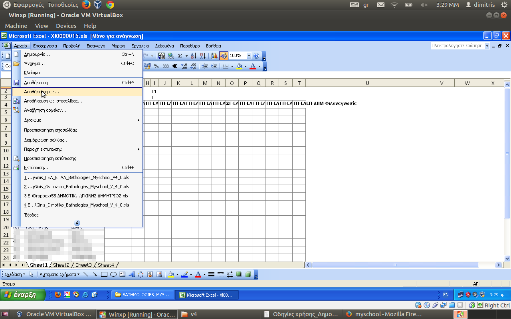The image size is (511, 319).
Task: Open the Εργαλεία menu
Action: [140, 46]
